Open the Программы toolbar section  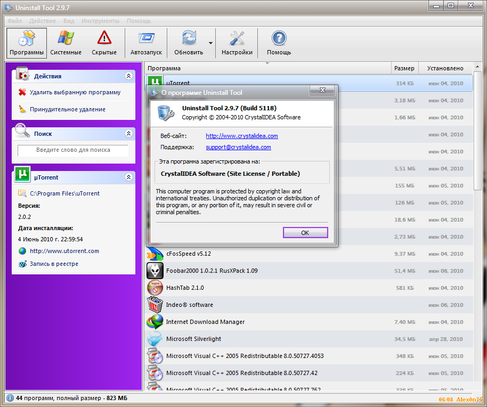coord(27,43)
